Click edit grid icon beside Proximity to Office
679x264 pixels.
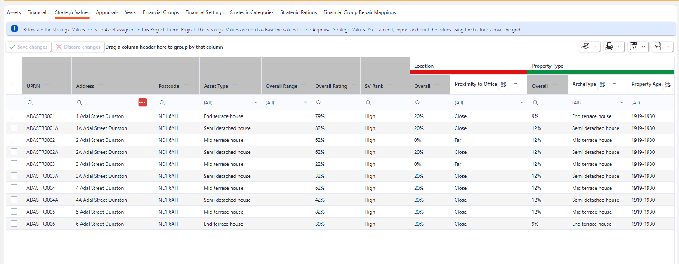pyautogui.click(x=503, y=85)
